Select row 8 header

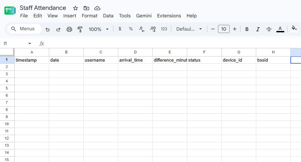7,110
